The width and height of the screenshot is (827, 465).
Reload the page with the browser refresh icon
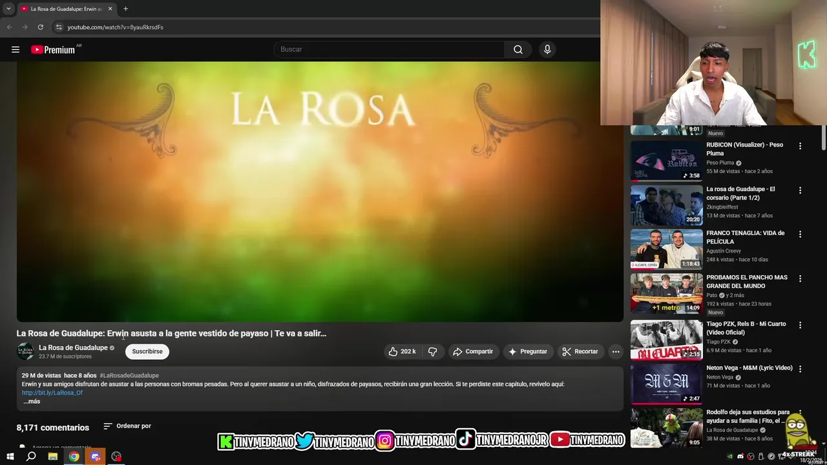[40, 27]
